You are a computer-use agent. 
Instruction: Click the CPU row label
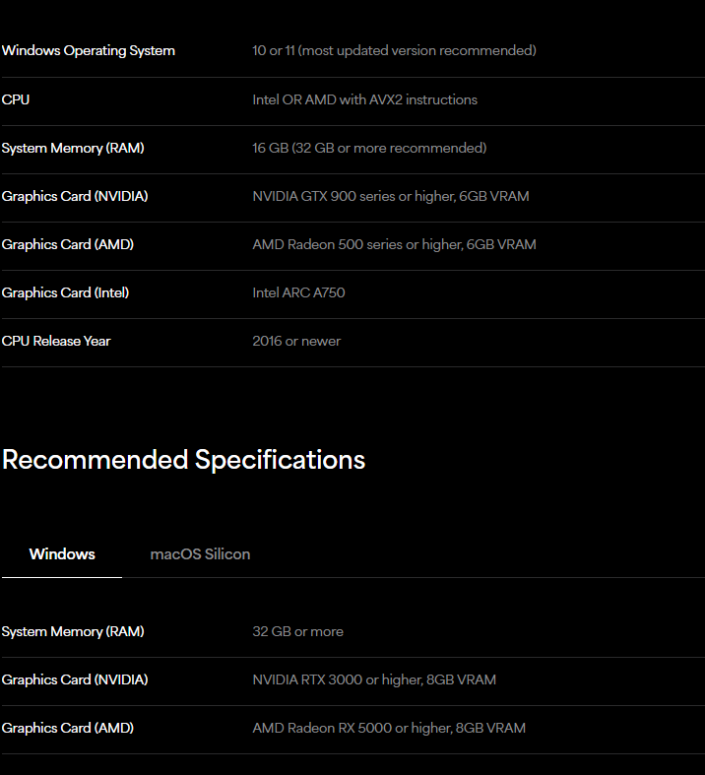(x=16, y=99)
